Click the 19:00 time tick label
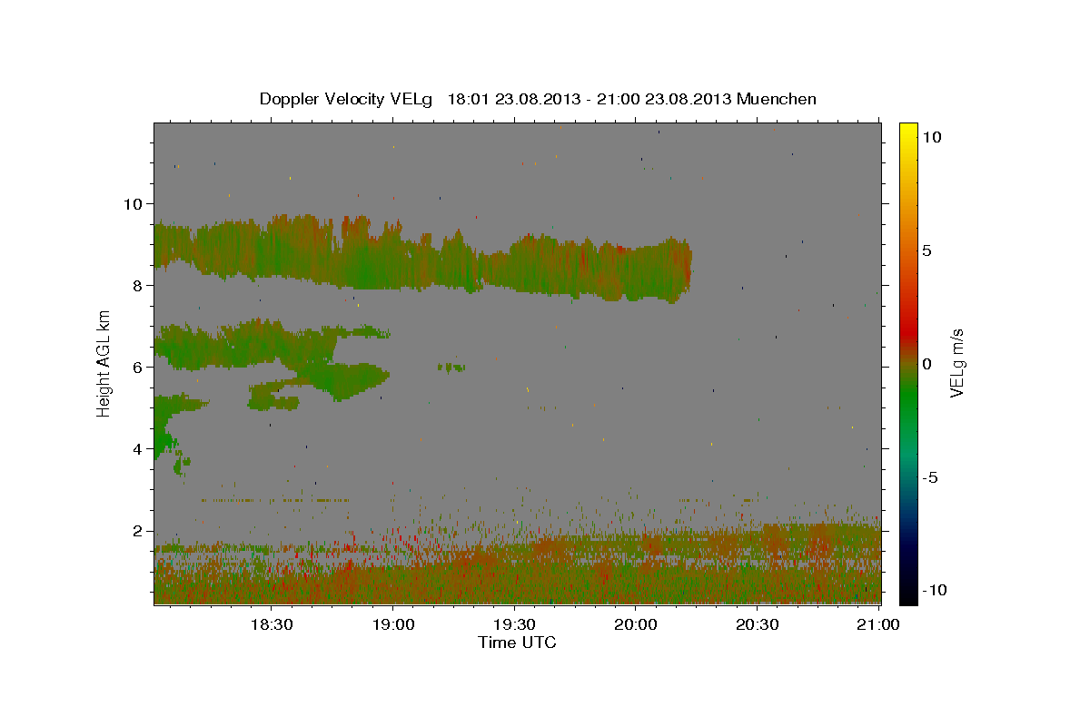 point(392,625)
